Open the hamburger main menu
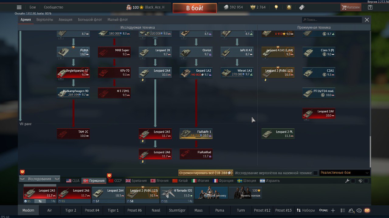 [19, 7]
